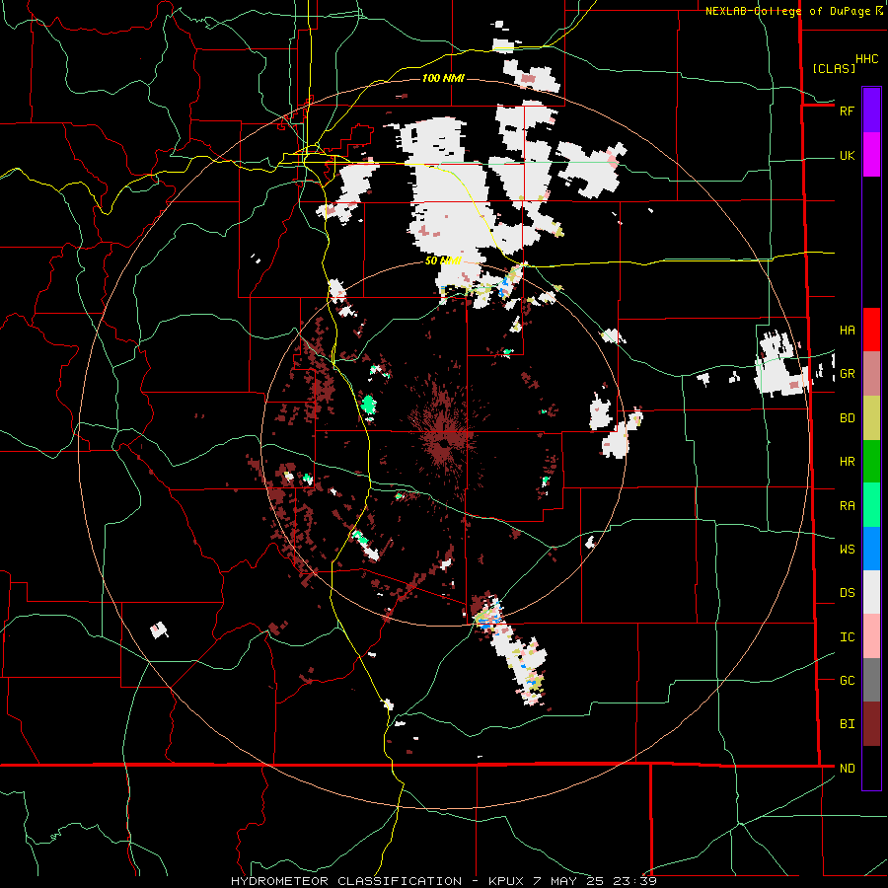Click the UK legend label

pos(847,156)
